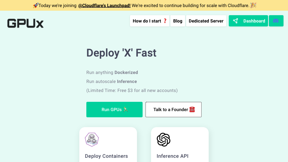
Task: Click the Deploy 'X' Fast heading
Action: click(121, 53)
